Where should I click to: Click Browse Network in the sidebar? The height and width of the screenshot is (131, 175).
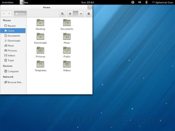click(x=13, y=82)
